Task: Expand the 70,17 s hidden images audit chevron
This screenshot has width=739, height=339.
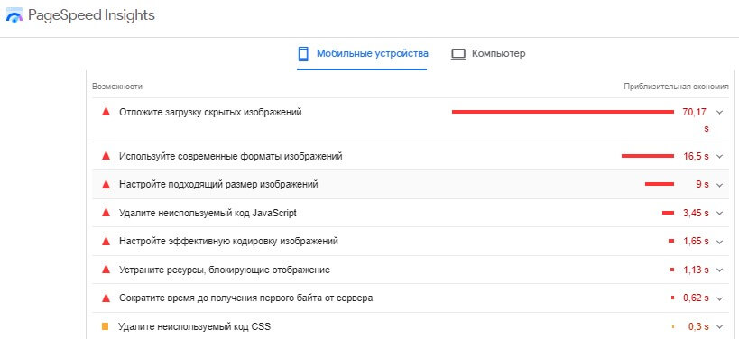Action: pos(719,112)
